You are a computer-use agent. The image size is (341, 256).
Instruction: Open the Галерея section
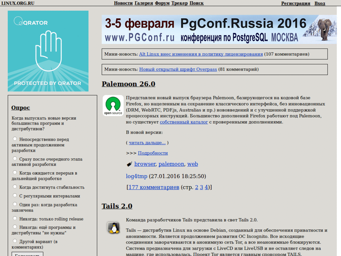click(x=144, y=3)
